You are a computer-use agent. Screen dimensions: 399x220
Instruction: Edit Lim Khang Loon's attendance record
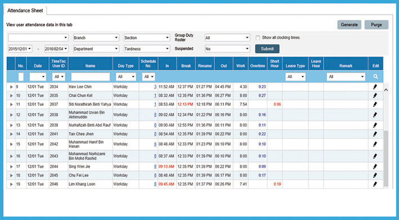pyautogui.click(x=375, y=184)
